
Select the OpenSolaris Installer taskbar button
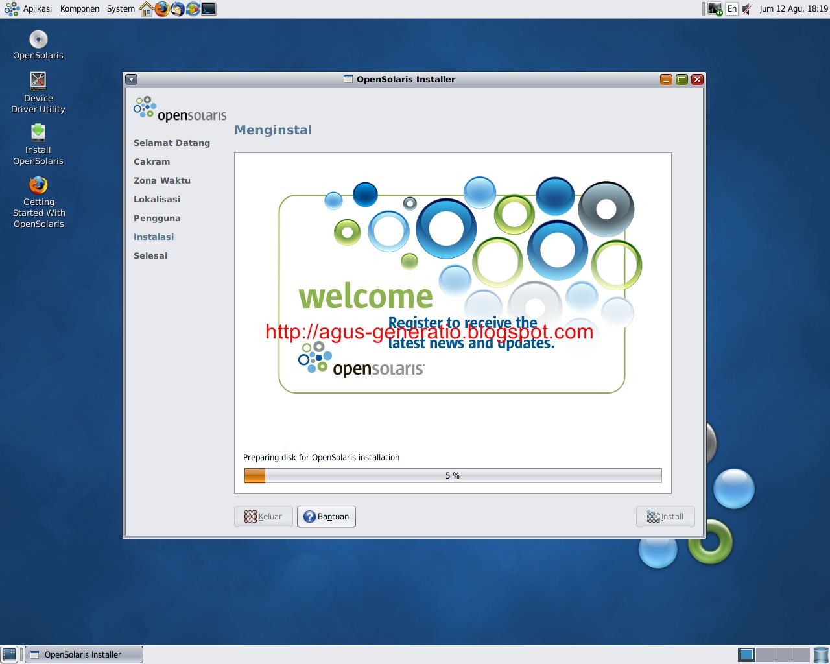pyautogui.click(x=84, y=654)
